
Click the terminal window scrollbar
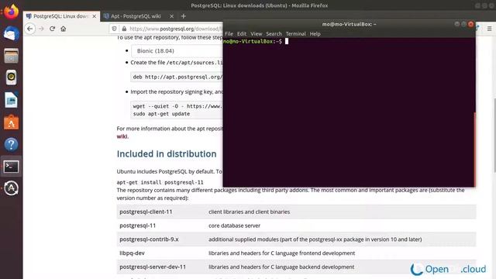coord(474,149)
